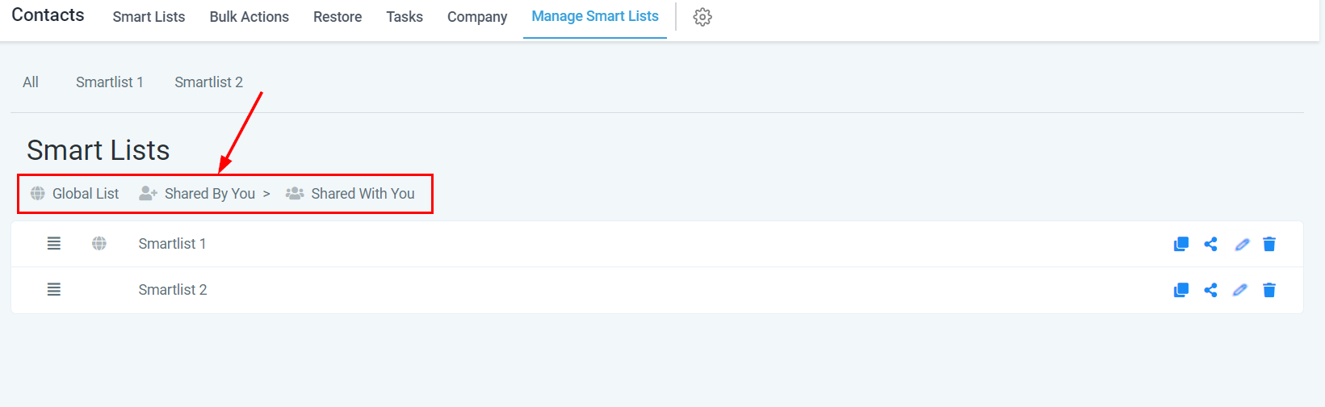Delete Smartlist 2 using trash icon
The width and height of the screenshot is (1325, 407).
point(1269,290)
